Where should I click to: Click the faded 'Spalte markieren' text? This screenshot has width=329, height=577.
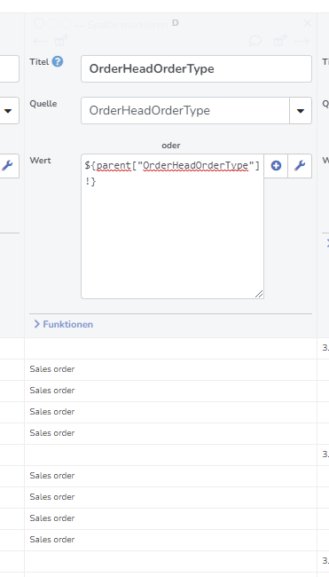pyautogui.click(x=128, y=25)
